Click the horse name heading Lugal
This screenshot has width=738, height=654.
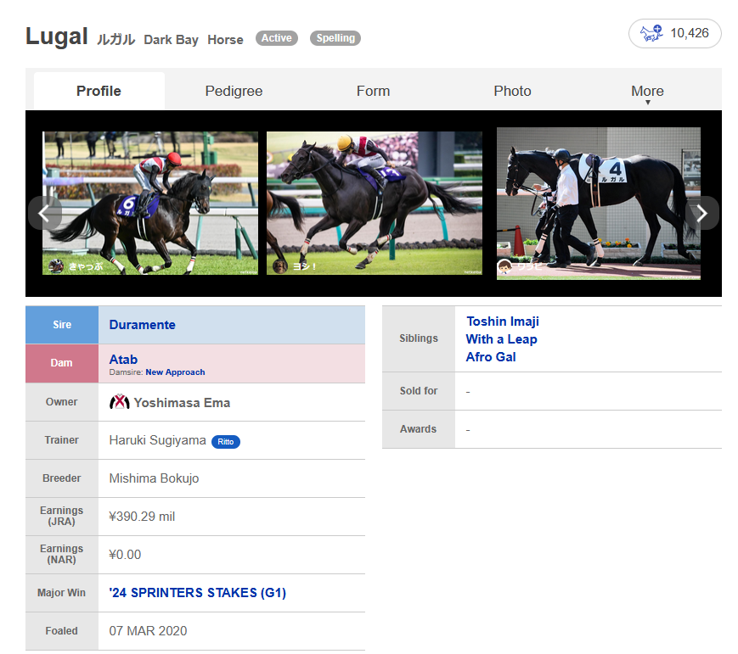tap(57, 36)
